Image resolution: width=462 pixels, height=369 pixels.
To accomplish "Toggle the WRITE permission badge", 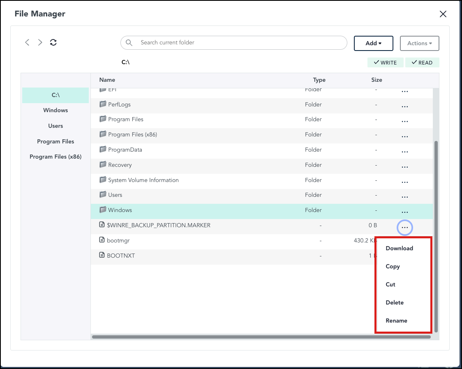I will coord(385,62).
